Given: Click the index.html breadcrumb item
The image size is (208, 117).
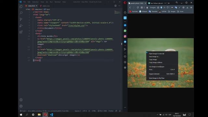Looking at the screenshot, I should click(x=37, y=9).
